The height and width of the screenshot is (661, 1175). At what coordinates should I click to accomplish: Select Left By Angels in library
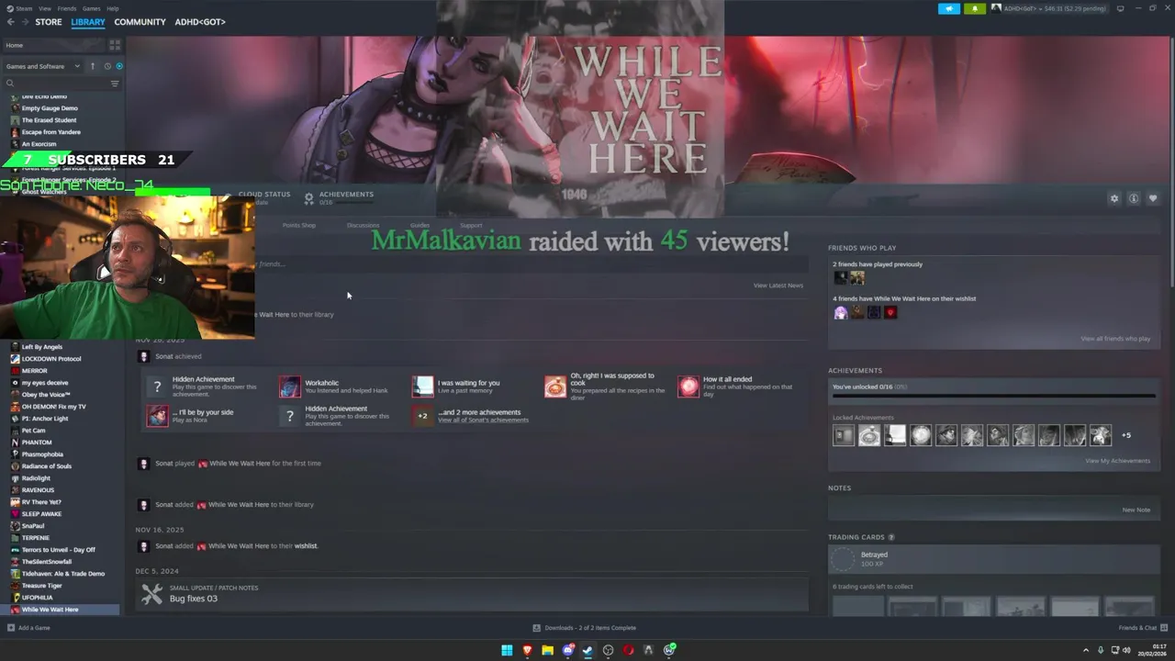[x=42, y=347]
